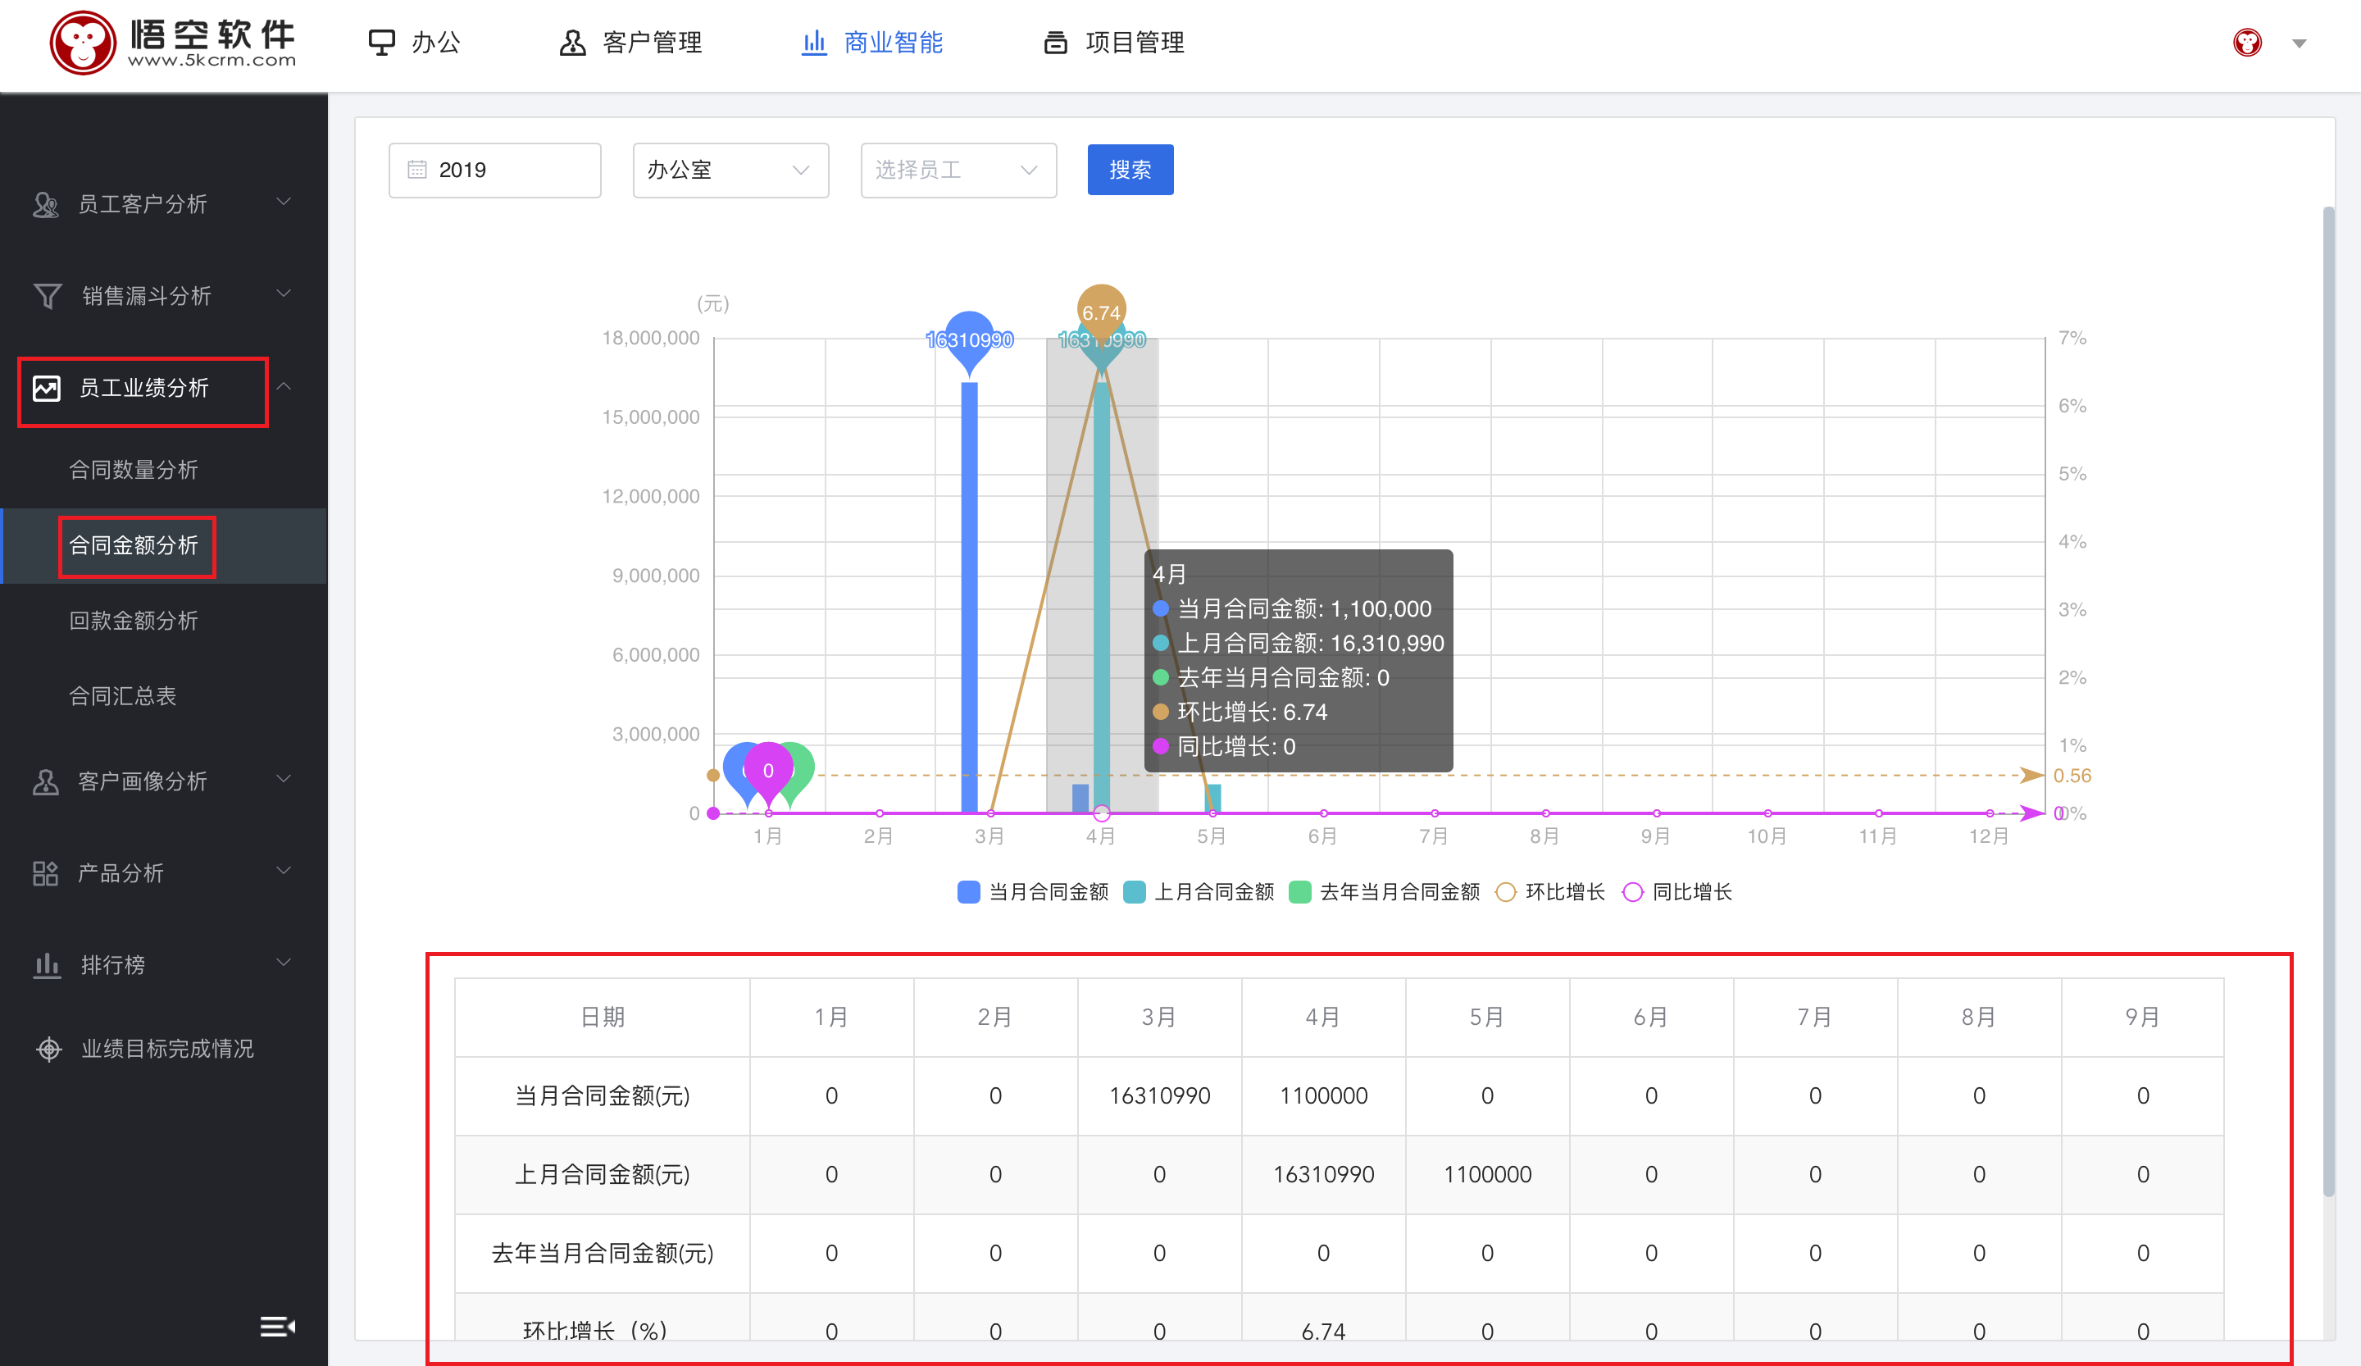Open the 选择员工 employee dropdown
2361x1366 pixels.
958,170
